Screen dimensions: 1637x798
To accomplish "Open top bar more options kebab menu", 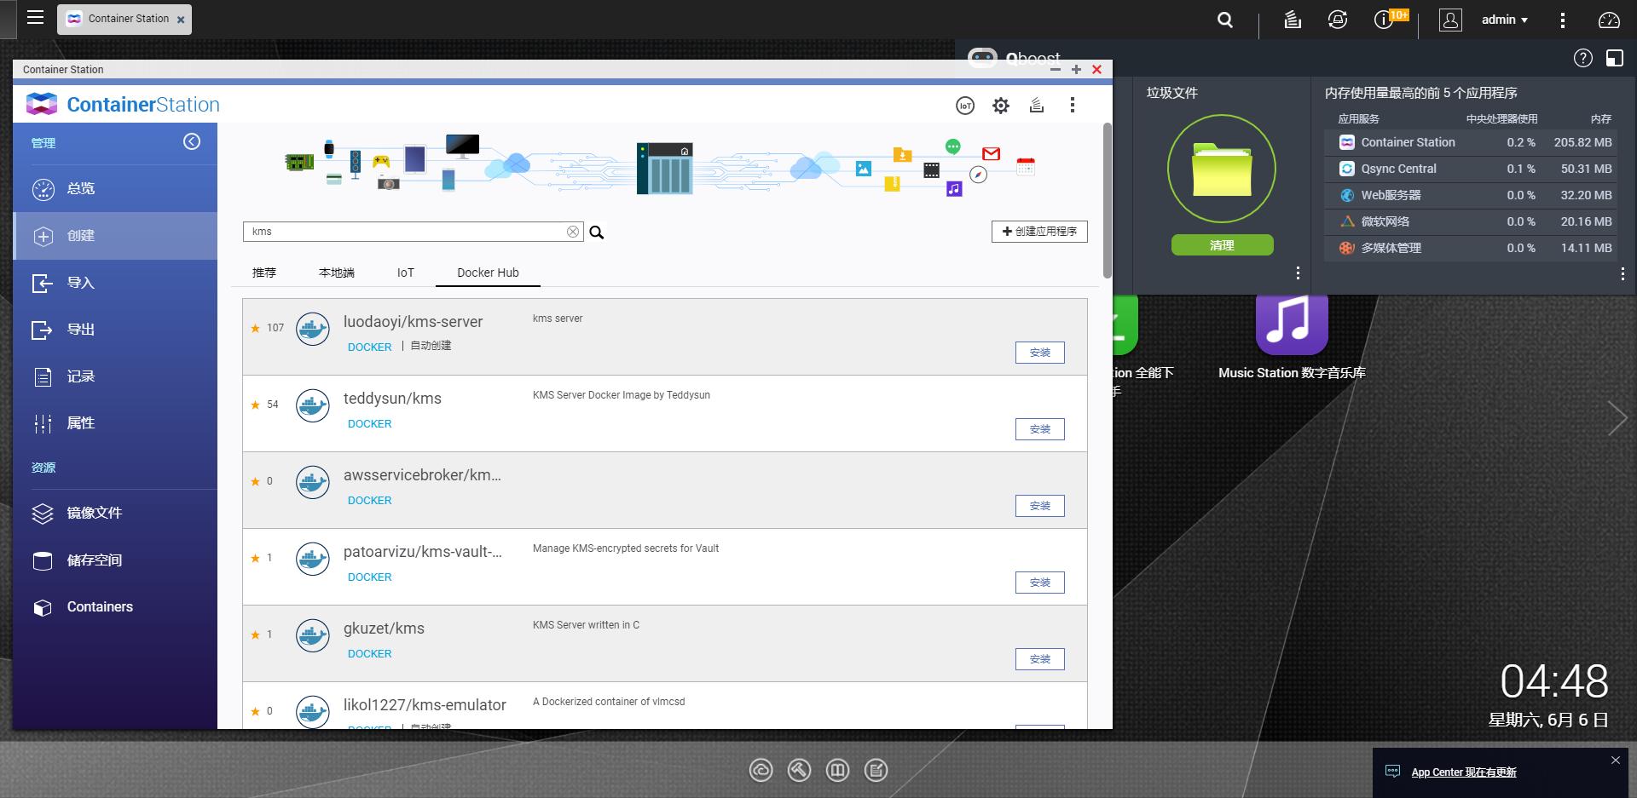I will (x=1562, y=20).
